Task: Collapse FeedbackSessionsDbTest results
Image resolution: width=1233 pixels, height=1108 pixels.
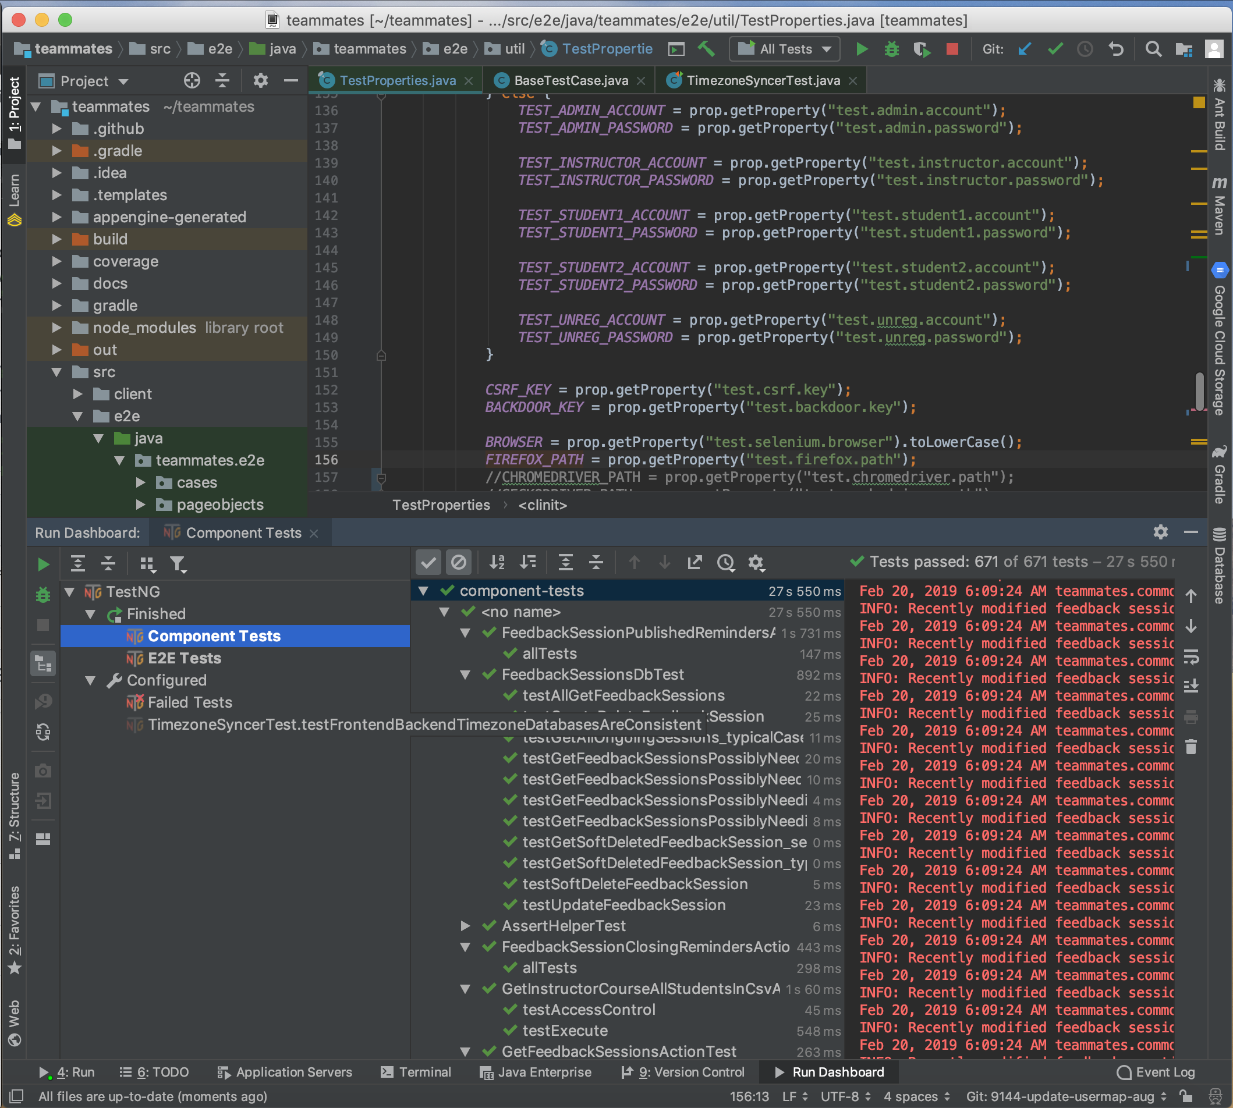Action: [x=466, y=674]
